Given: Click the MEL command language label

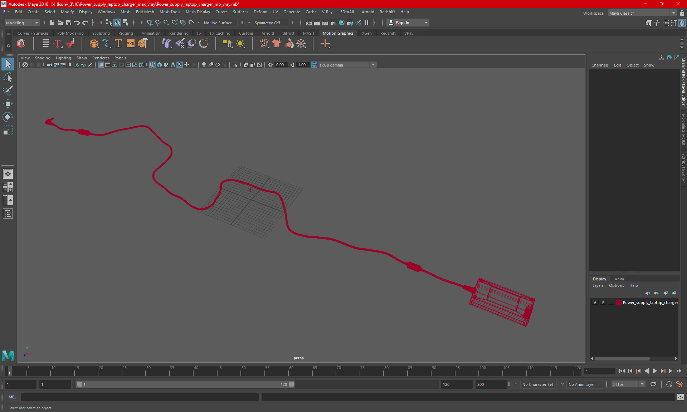Looking at the screenshot, I should pos(13,397).
